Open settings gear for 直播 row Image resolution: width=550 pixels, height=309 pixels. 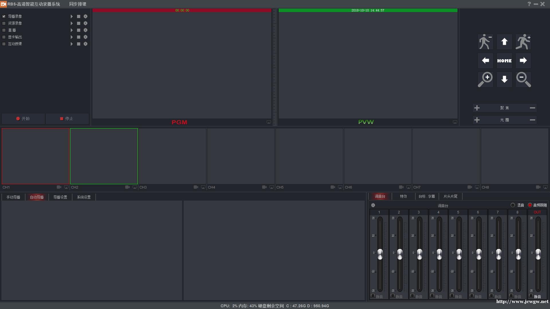[x=85, y=30]
